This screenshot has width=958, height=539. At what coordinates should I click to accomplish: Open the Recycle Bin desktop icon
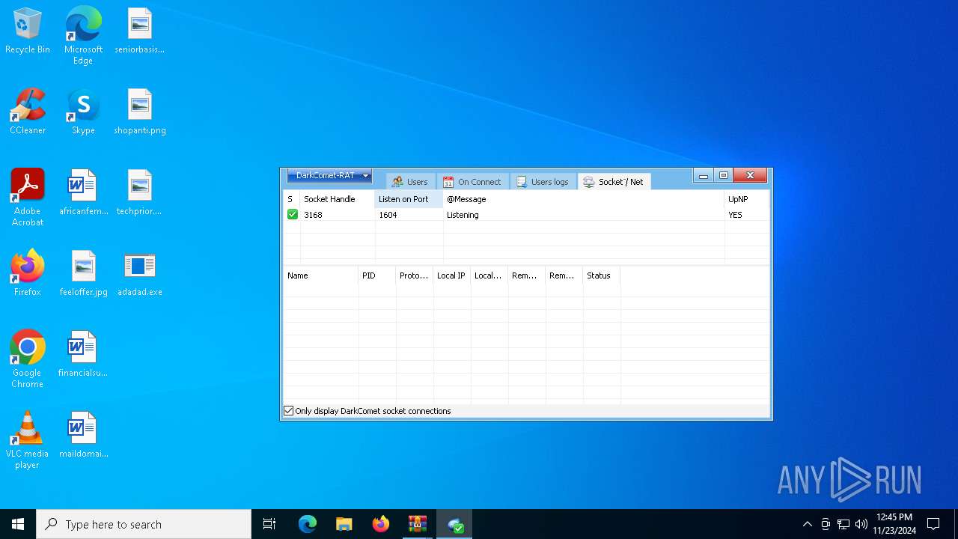(x=28, y=31)
